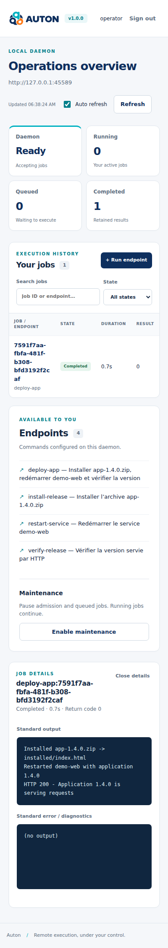Click the Completed state badge in jobs table
The width and height of the screenshot is (168, 948).
tap(75, 366)
